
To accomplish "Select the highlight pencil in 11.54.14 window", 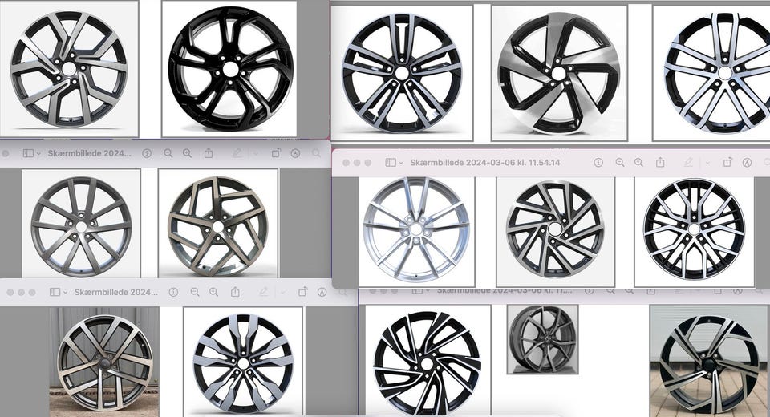I will 688,163.
